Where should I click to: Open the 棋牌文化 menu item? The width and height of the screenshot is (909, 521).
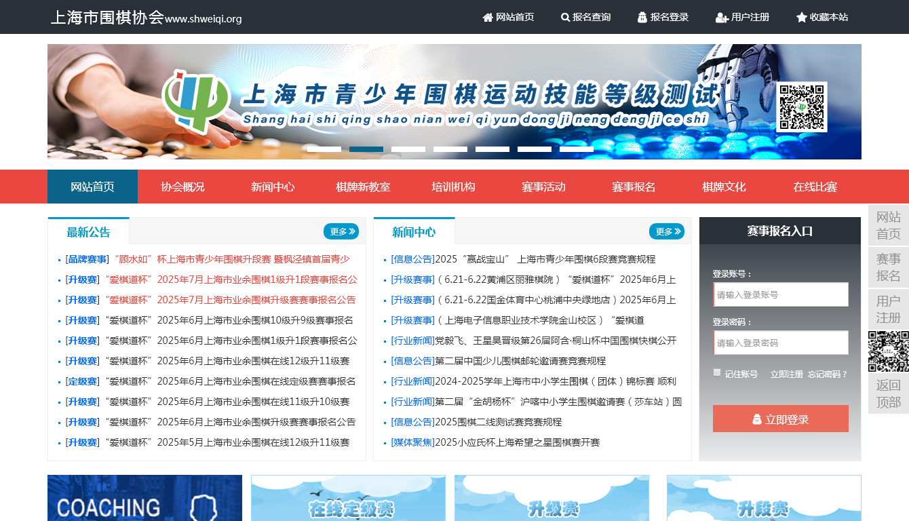[724, 187]
